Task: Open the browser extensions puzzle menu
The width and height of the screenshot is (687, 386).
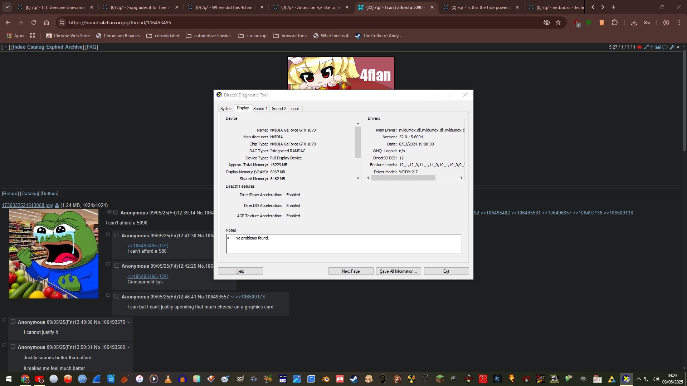Action: pos(615,23)
